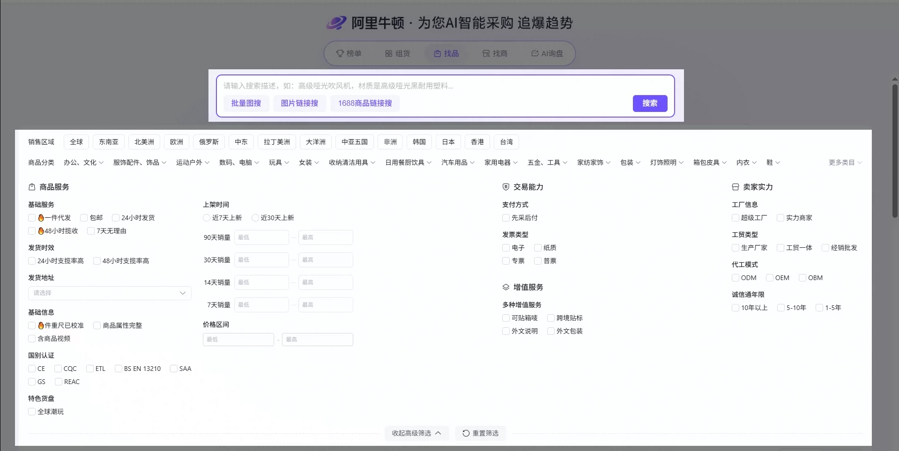This screenshot has height=451, width=899.
Task: Tick the 外文包装 checkbox
Action: pos(551,331)
